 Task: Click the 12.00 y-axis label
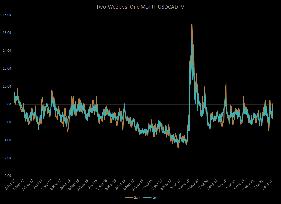(7, 69)
